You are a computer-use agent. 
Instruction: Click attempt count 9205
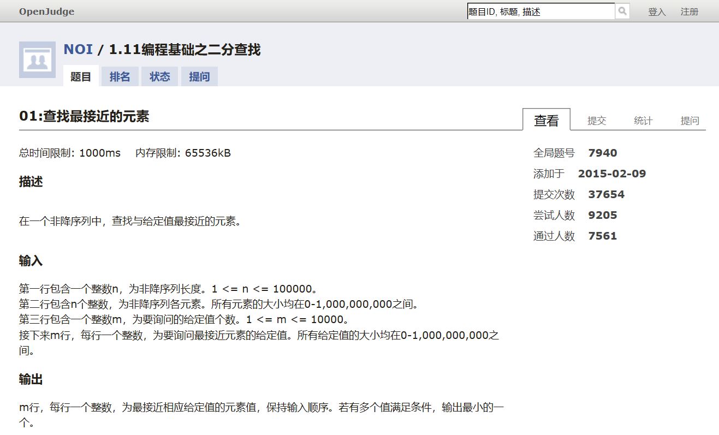point(603,216)
